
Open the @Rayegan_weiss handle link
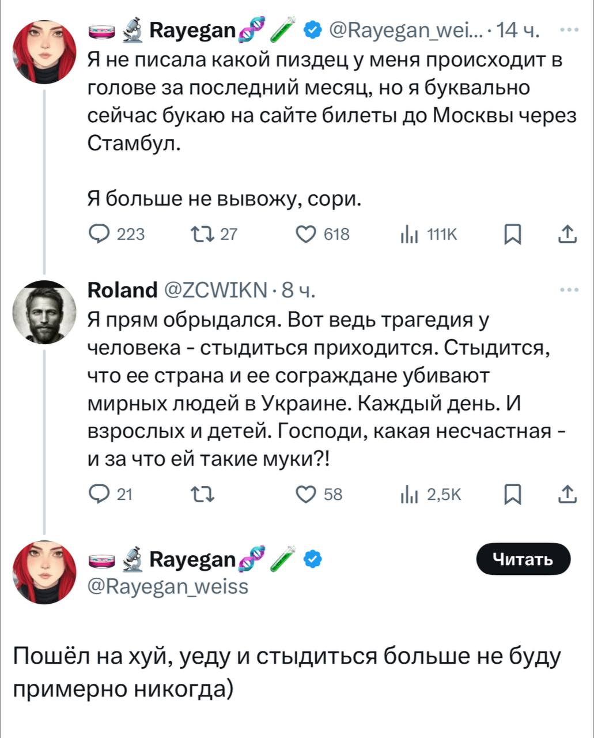168,586
